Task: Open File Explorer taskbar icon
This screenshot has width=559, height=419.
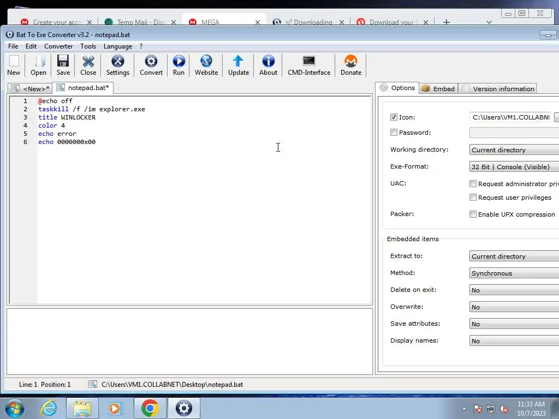Action: (82, 408)
